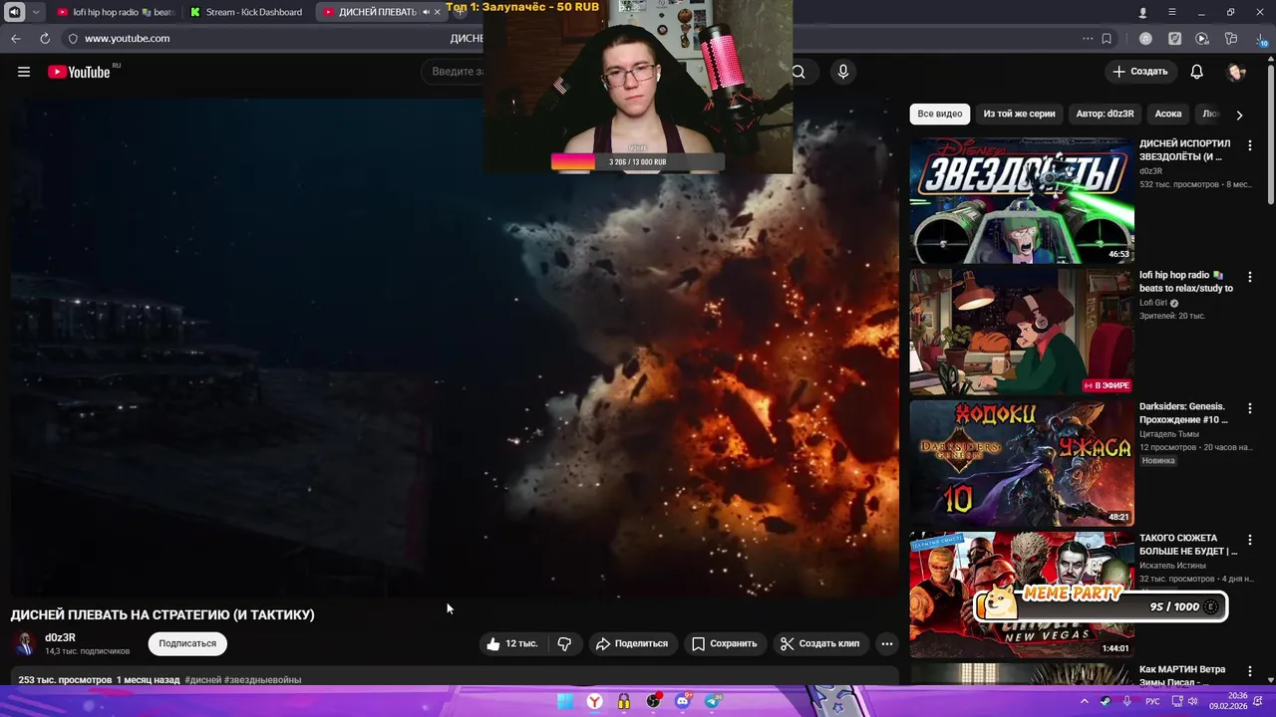Open options for ТАКОГО СЮЖЕТА БОЛЬШЕ НЕ БУДЕТ video
The image size is (1276, 717).
[x=1250, y=540]
